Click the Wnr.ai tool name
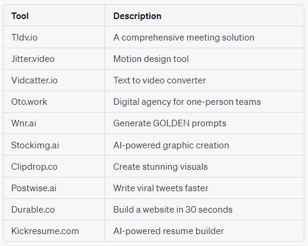 click(24, 123)
